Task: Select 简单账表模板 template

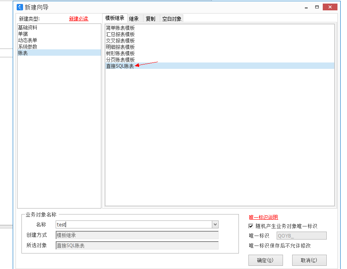Action: (120, 28)
